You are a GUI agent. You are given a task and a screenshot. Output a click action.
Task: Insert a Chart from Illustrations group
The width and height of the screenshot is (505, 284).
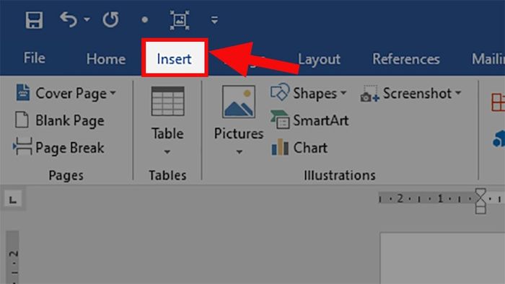pyautogui.click(x=299, y=148)
